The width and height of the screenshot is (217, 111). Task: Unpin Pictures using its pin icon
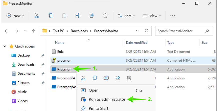pyautogui.click(x=43, y=83)
